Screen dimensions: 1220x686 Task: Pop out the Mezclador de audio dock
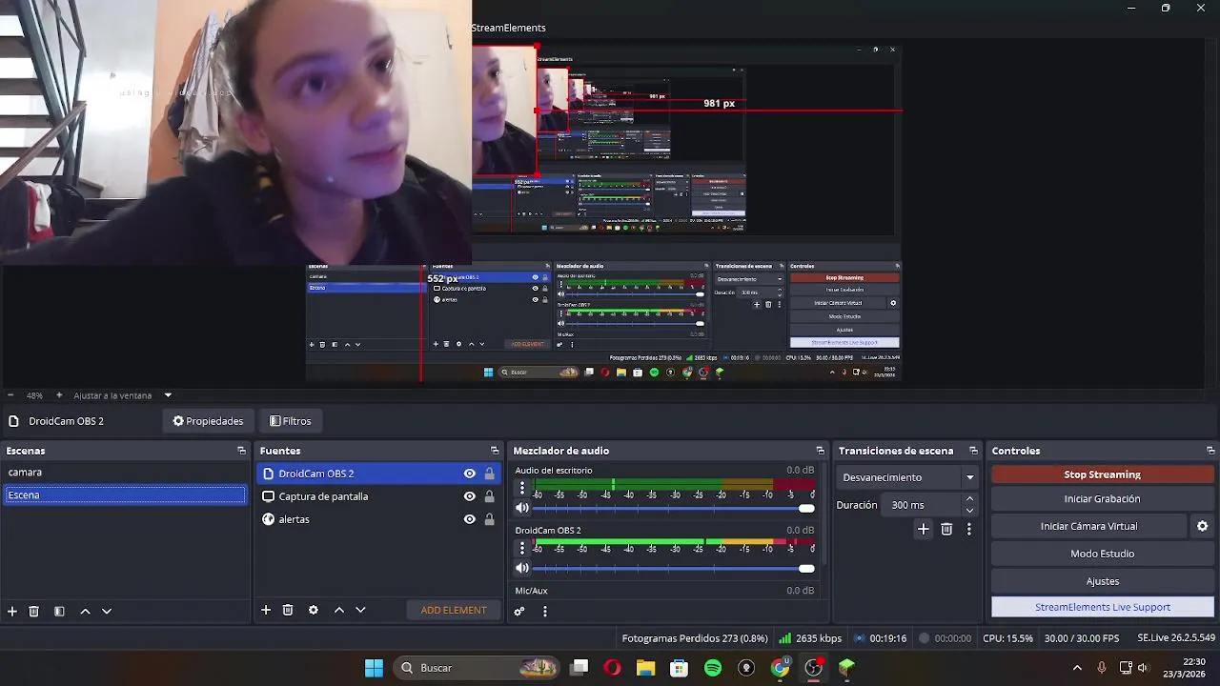(820, 451)
